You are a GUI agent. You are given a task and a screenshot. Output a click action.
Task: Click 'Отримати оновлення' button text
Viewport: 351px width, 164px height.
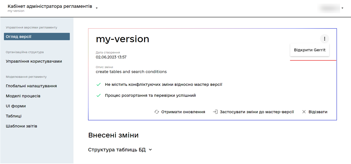[x=183, y=112]
